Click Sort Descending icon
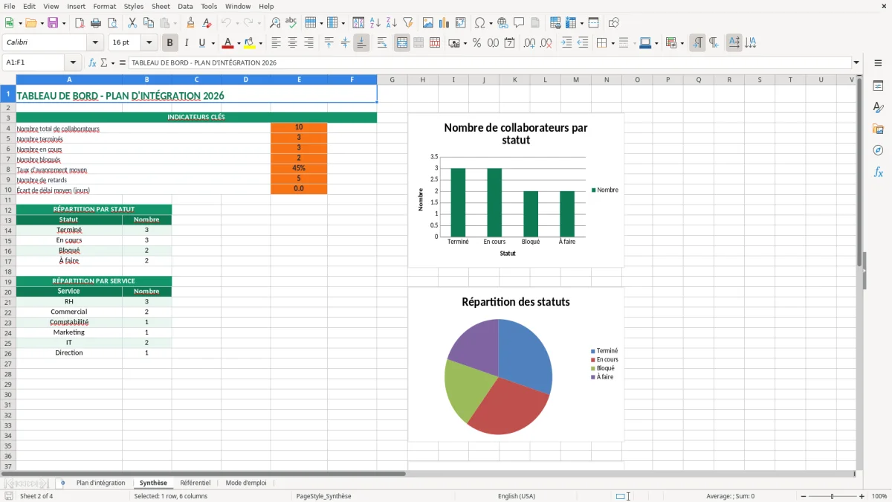The width and height of the screenshot is (892, 502). point(392,23)
